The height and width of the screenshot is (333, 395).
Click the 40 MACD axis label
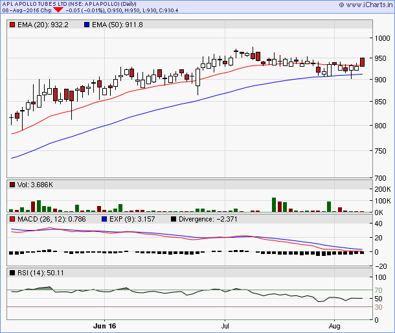(x=379, y=224)
